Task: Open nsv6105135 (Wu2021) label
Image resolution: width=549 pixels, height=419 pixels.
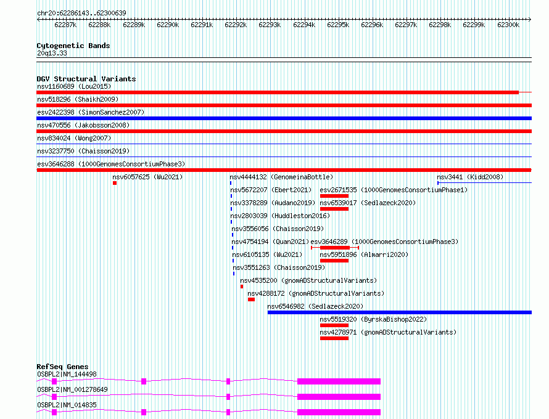Action: point(267,254)
